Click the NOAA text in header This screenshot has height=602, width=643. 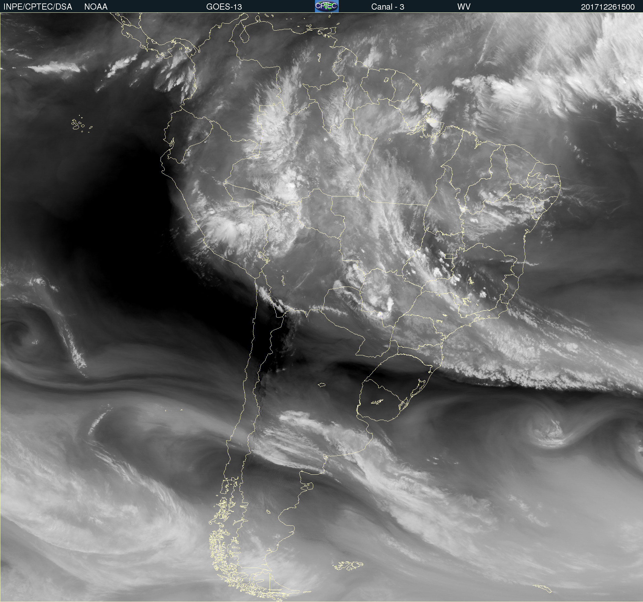pos(96,7)
